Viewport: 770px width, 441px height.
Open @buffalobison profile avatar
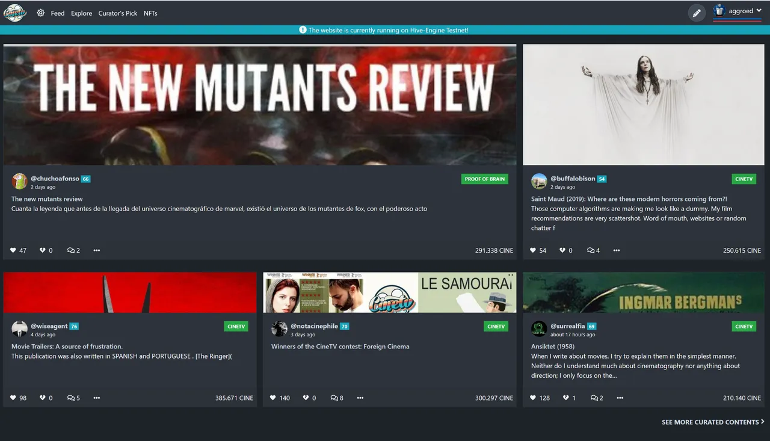(x=539, y=181)
